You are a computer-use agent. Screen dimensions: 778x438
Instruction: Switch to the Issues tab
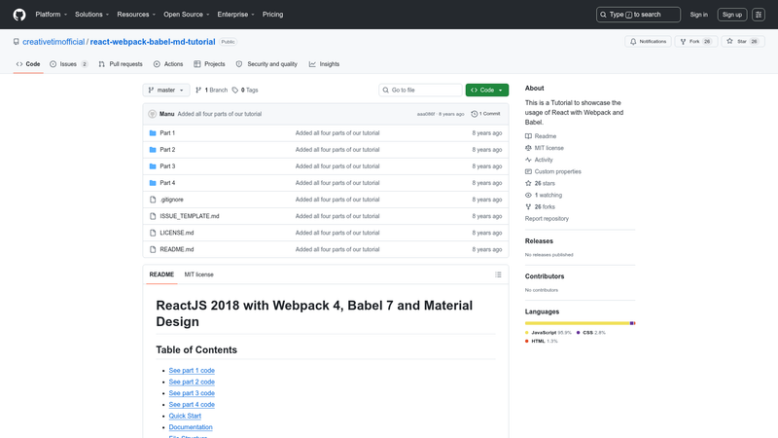(69, 64)
